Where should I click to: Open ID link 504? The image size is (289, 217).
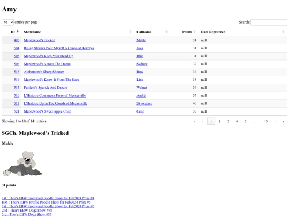pos(17,48)
